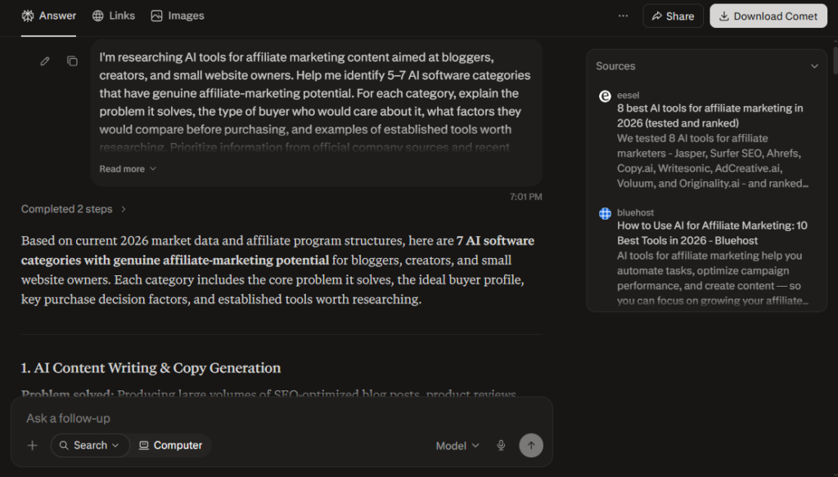The width and height of the screenshot is (838, 477).
Task: Edit the query with the pencil icon
Action: tap(45, 61)
